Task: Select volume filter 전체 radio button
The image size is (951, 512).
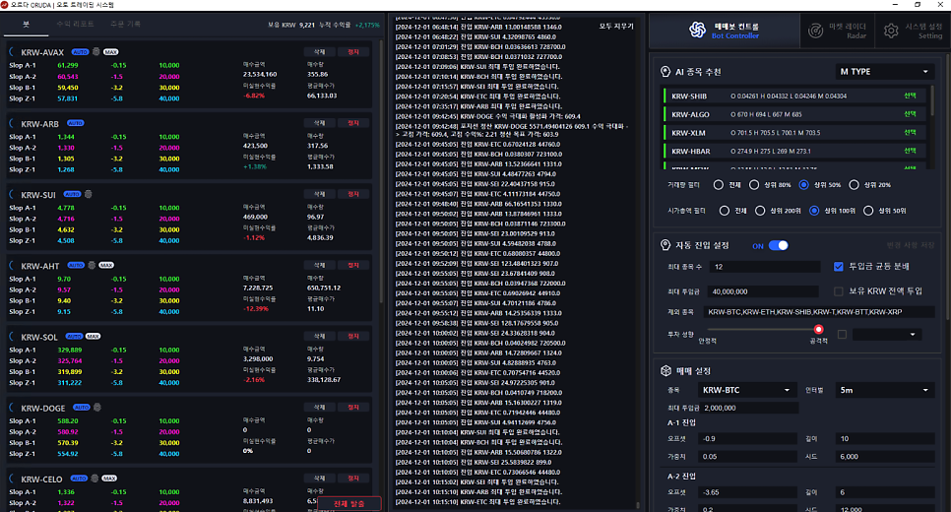Action: point(718,185)
